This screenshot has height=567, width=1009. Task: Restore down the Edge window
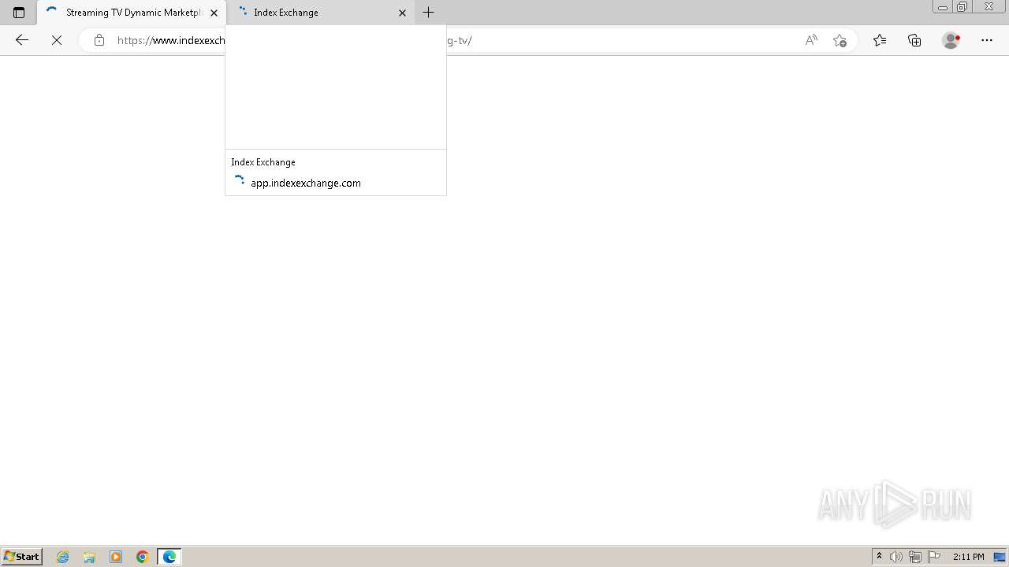coord(962,7)
